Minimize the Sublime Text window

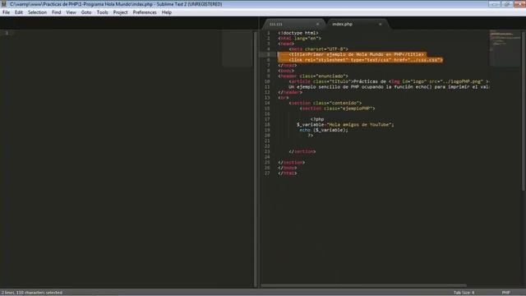494,3
